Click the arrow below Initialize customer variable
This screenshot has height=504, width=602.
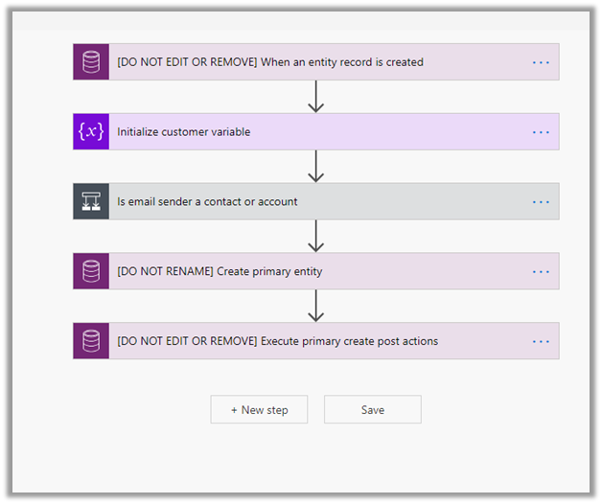(316, 167)
